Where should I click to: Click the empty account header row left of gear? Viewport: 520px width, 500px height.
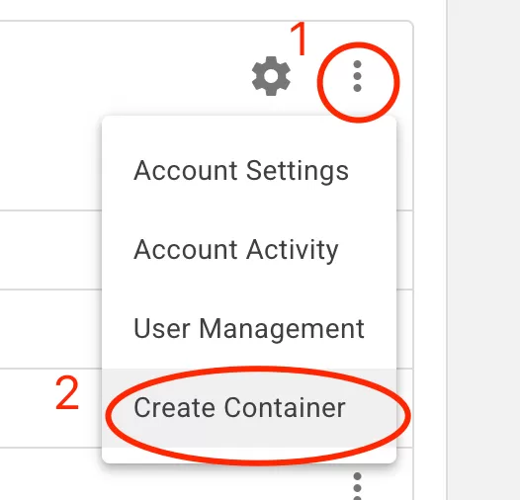click(123, 76)
